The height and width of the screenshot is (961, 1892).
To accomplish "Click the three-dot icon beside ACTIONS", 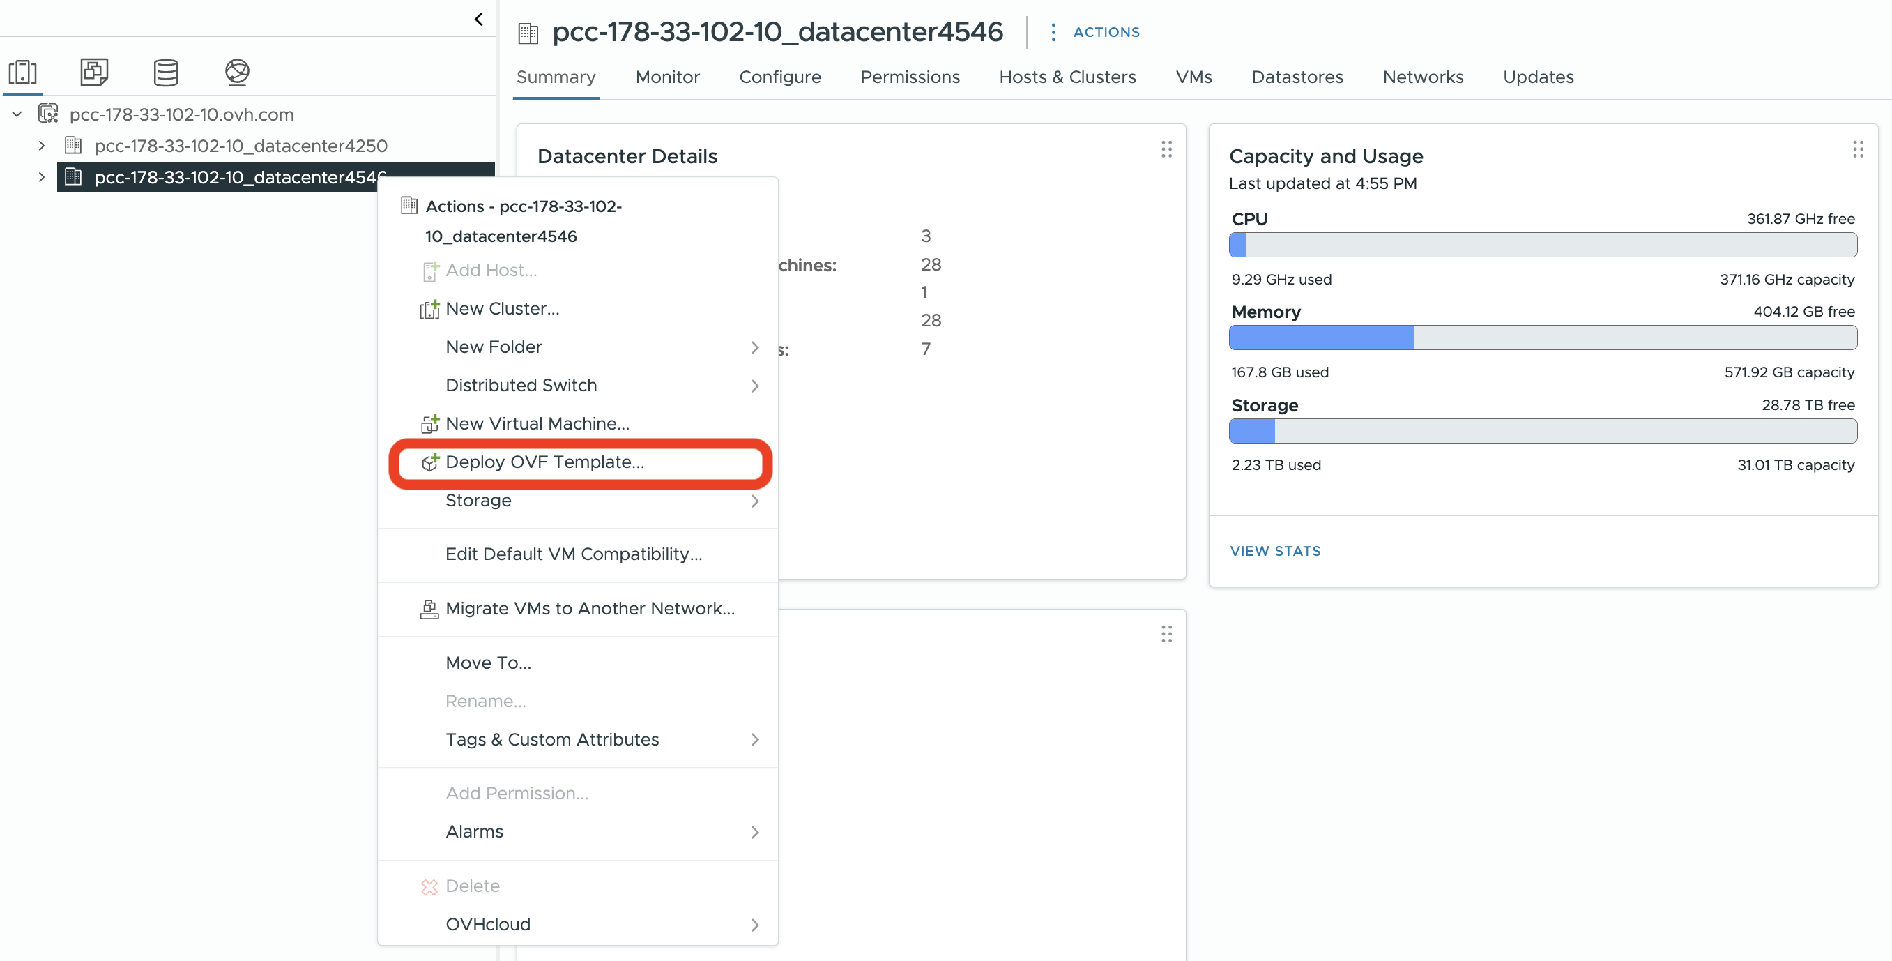I will coord(1053,32).
